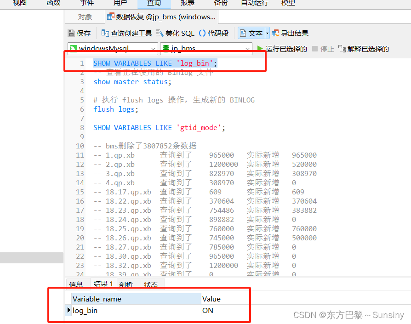
Task: Click the code snippet parentheses icon
Action: pos(202,33)
